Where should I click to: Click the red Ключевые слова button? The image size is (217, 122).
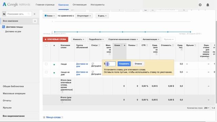[x=55, y=39]
